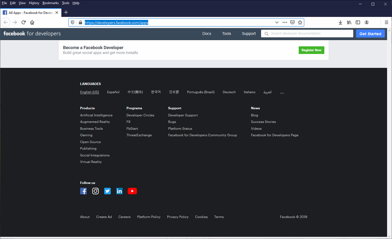The image size is (392, 239).
Task: Open tracking protection shield icon
Action: (73, 22)
